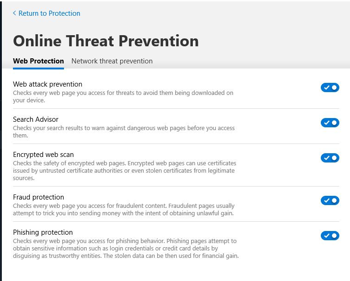The width and height of the screenshot is (350, 281).
Task: Return to Protection via link text
Action: point(49,13)
